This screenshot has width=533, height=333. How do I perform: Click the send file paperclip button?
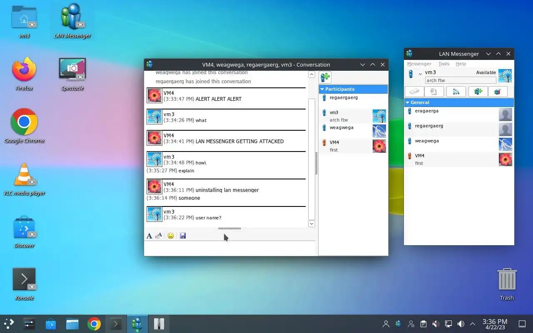click(x=433, y=92)
